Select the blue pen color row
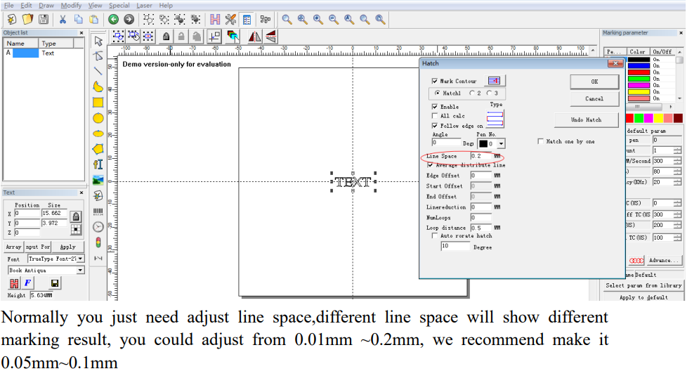Viewport: 699px width, 383px height. [639, 65]
